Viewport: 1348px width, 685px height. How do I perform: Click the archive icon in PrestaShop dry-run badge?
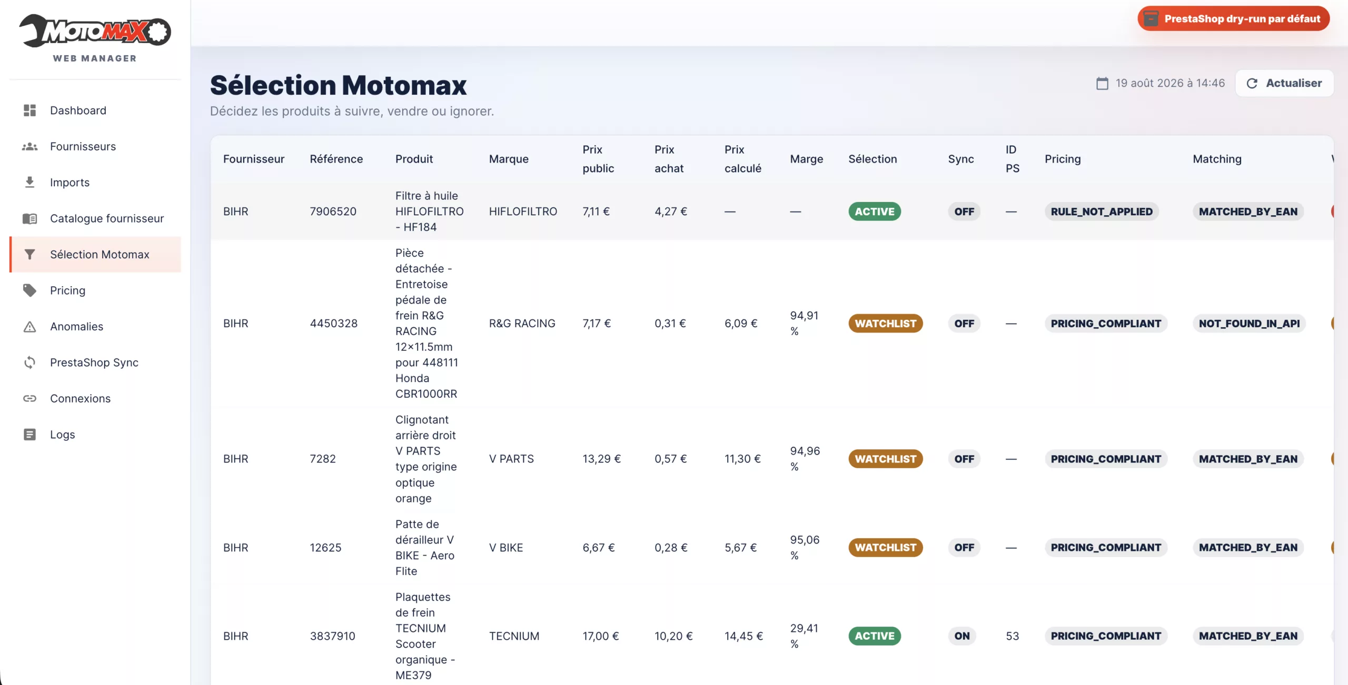tap(1151, 19)
